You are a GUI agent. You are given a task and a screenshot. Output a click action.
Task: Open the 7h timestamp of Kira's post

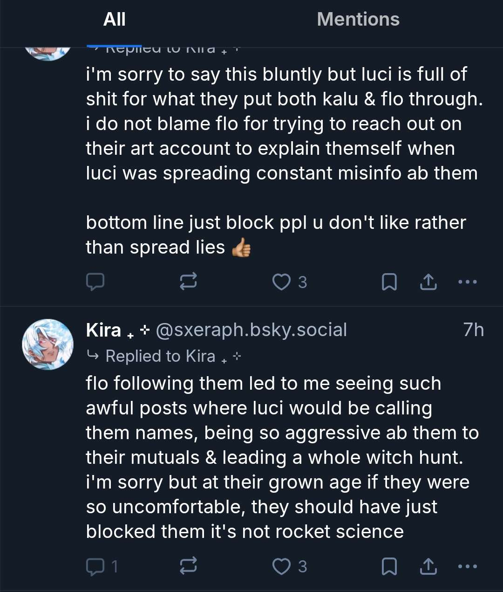(x=473, y=330)
